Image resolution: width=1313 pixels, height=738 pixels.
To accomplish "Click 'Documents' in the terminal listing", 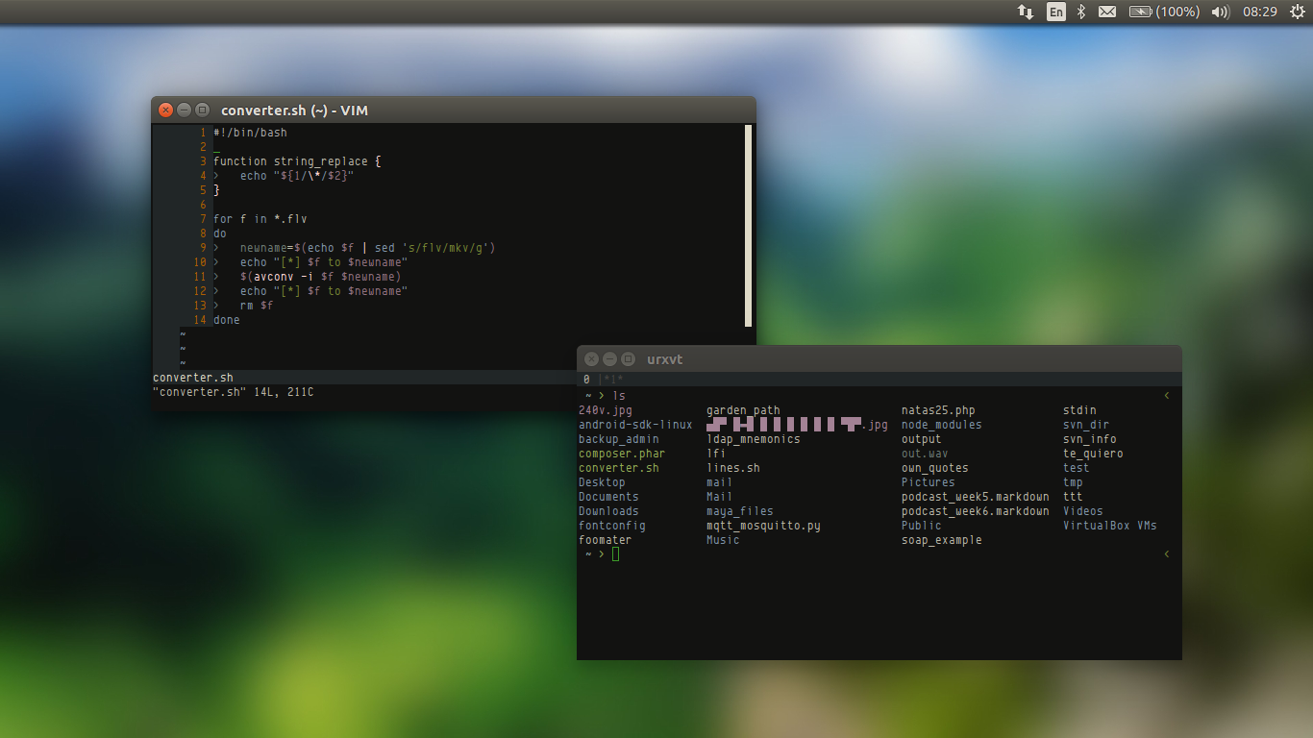I will tap(608, 497).
